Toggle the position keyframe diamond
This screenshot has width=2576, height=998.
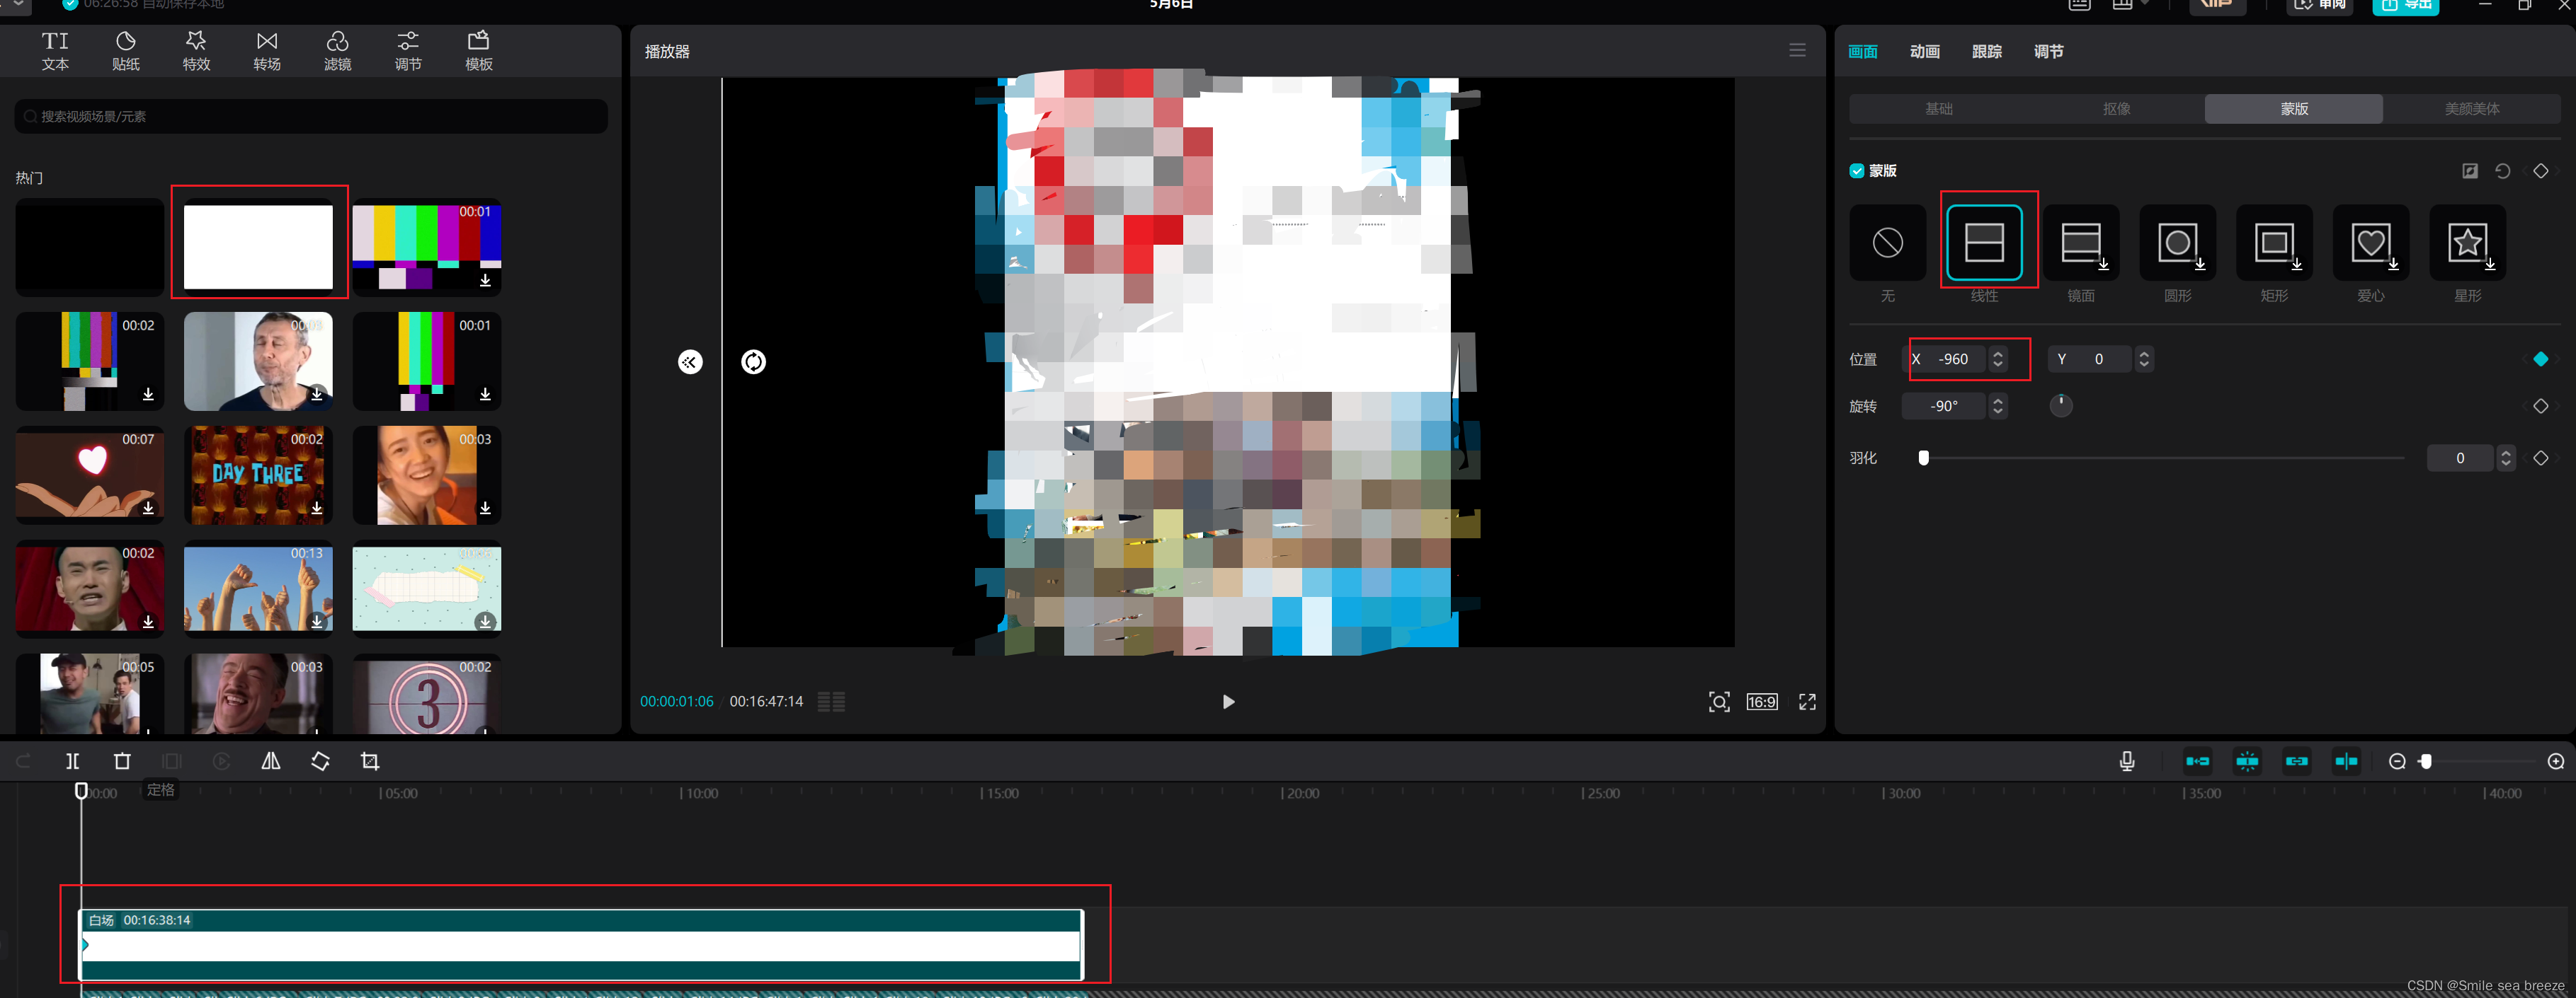click(2540, 359)
